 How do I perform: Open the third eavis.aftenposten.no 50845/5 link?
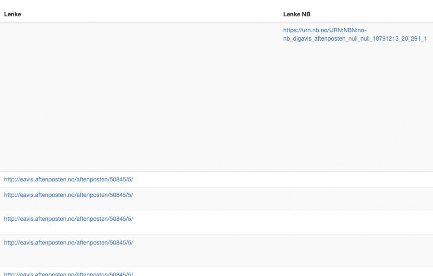[x=68, y=219]
